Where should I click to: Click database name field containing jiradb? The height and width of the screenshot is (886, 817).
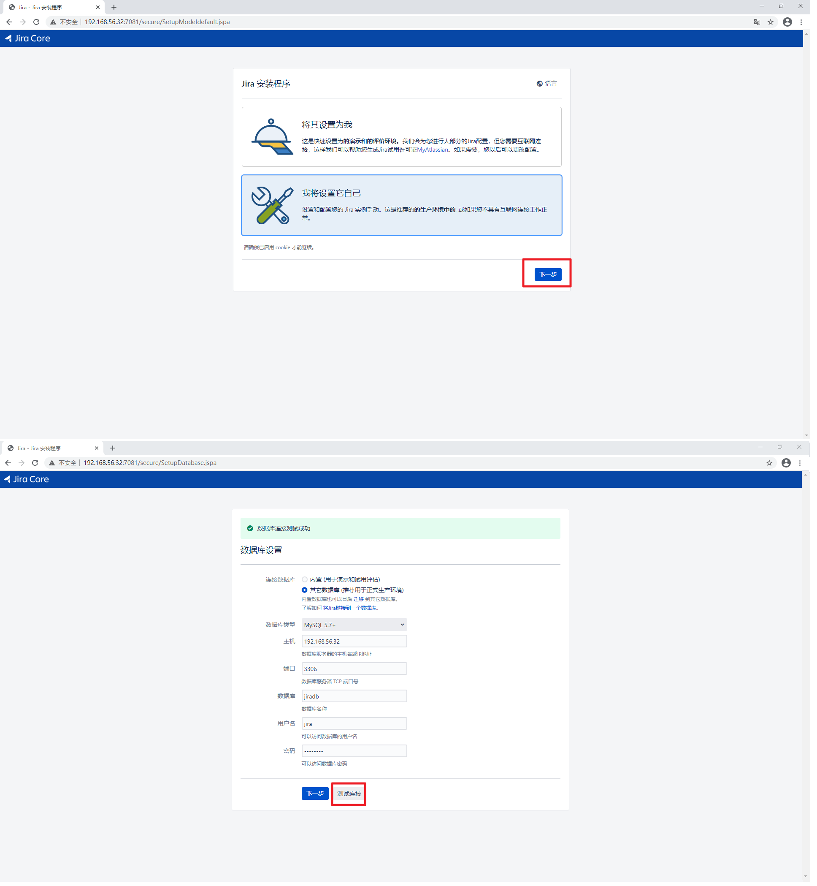pyautogui.click(x=357, y=701)
